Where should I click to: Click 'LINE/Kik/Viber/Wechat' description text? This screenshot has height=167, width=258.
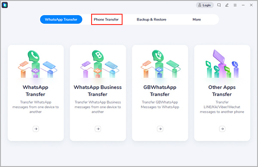click(222, 107)
